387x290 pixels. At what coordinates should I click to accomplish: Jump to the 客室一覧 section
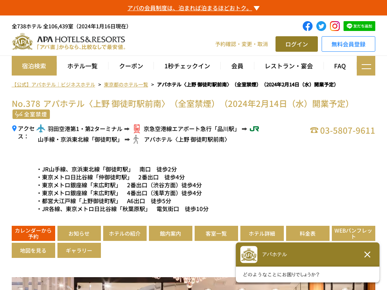(216, 233)
